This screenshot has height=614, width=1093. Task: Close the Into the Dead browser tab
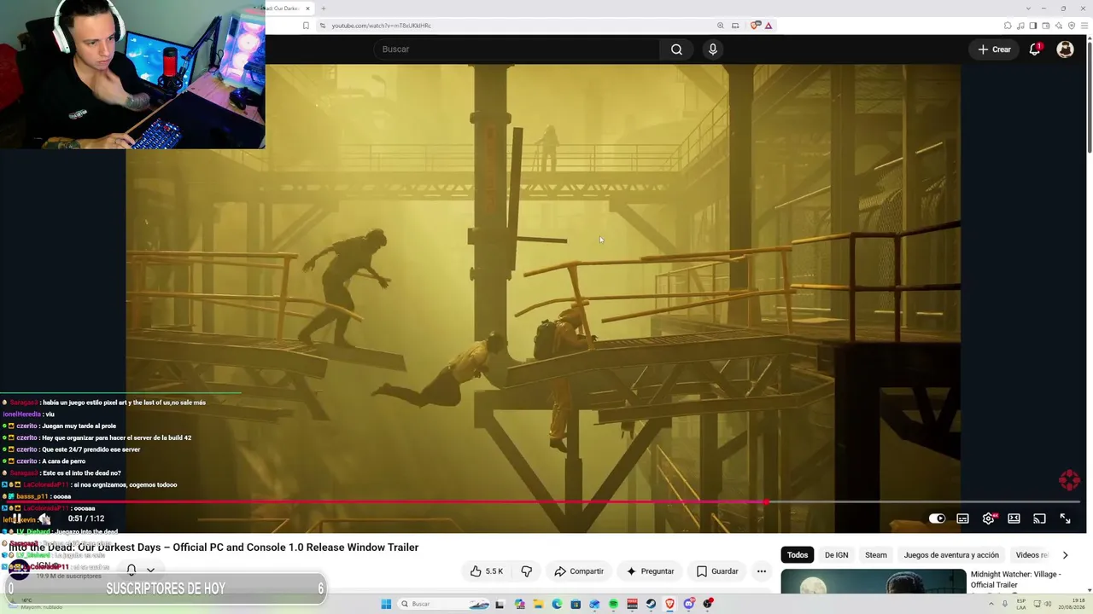tap(307, 9)
